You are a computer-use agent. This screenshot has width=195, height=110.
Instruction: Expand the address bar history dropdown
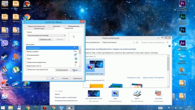(x=134, y=42)
